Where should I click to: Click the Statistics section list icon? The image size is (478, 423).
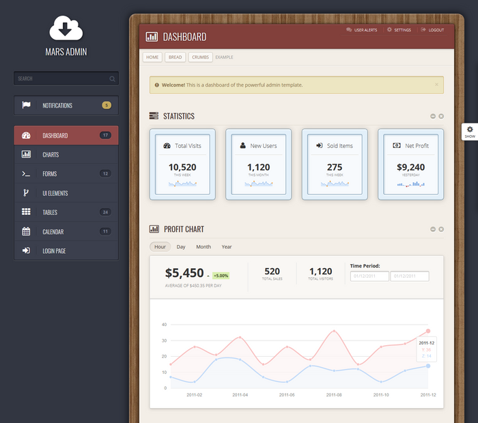154,116
